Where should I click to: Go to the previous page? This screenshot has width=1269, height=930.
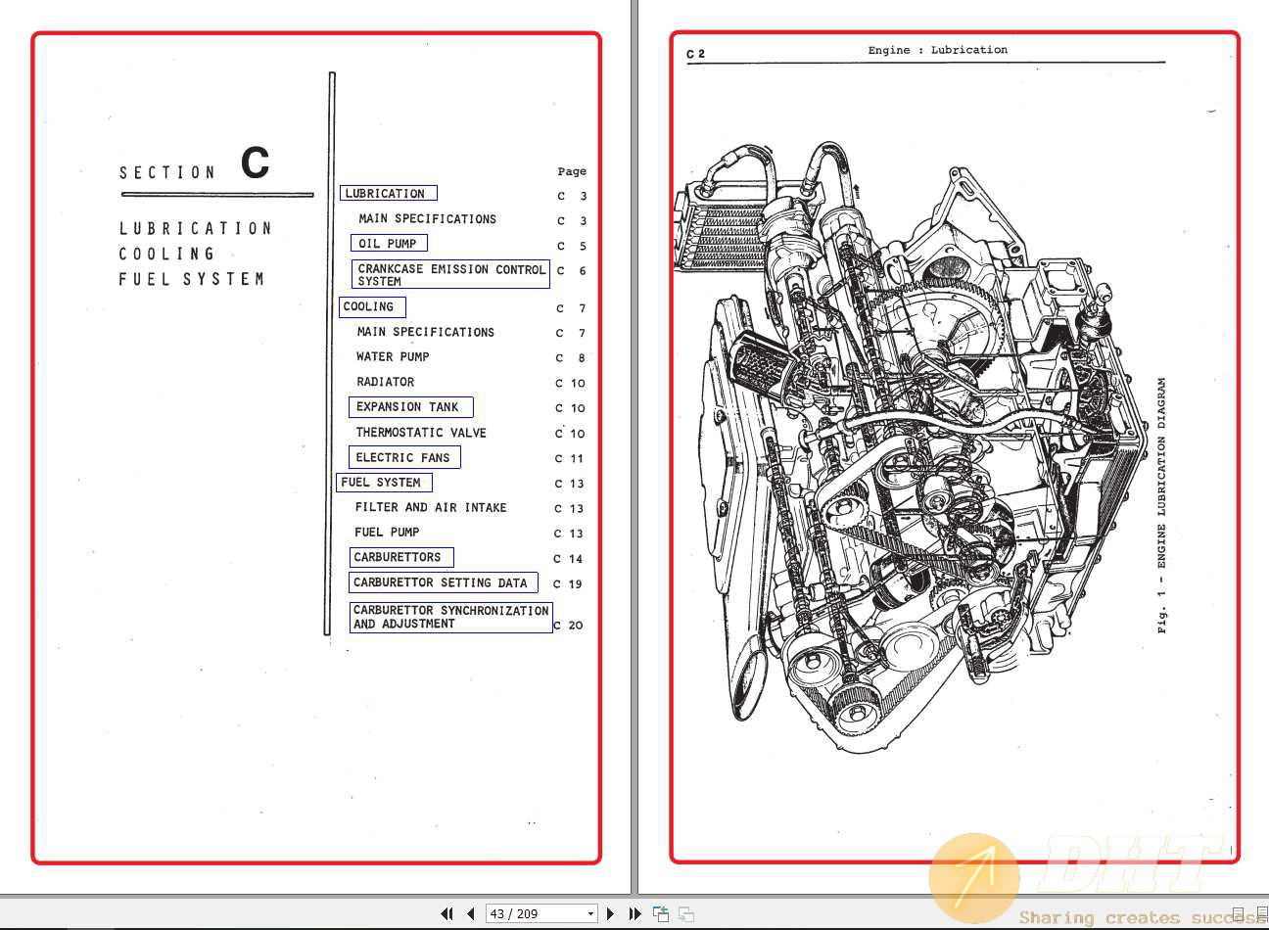pos(471,913)
